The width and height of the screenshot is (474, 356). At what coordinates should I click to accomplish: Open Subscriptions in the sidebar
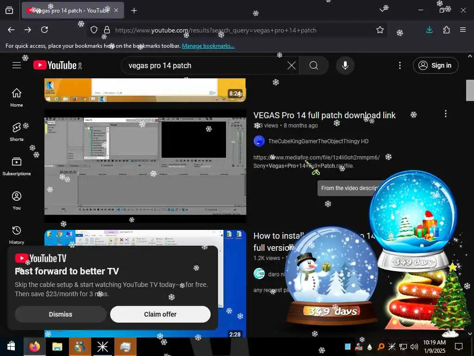(17, 166)
